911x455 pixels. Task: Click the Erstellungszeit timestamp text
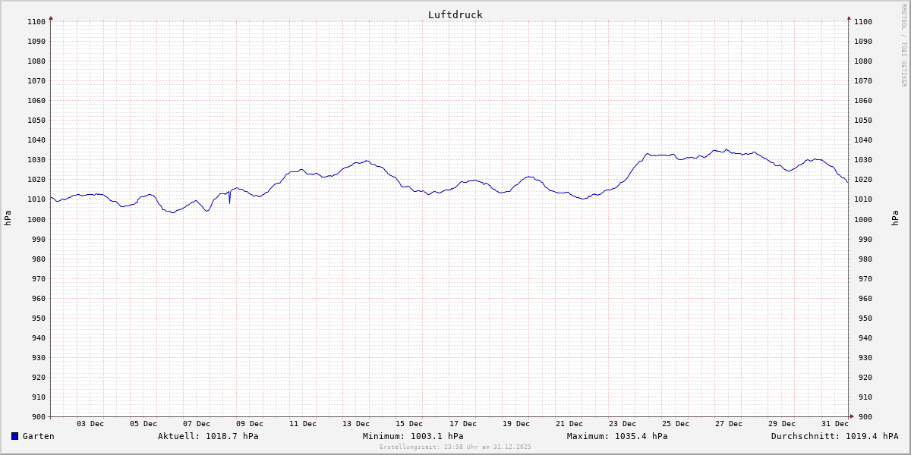coord(455,447)
